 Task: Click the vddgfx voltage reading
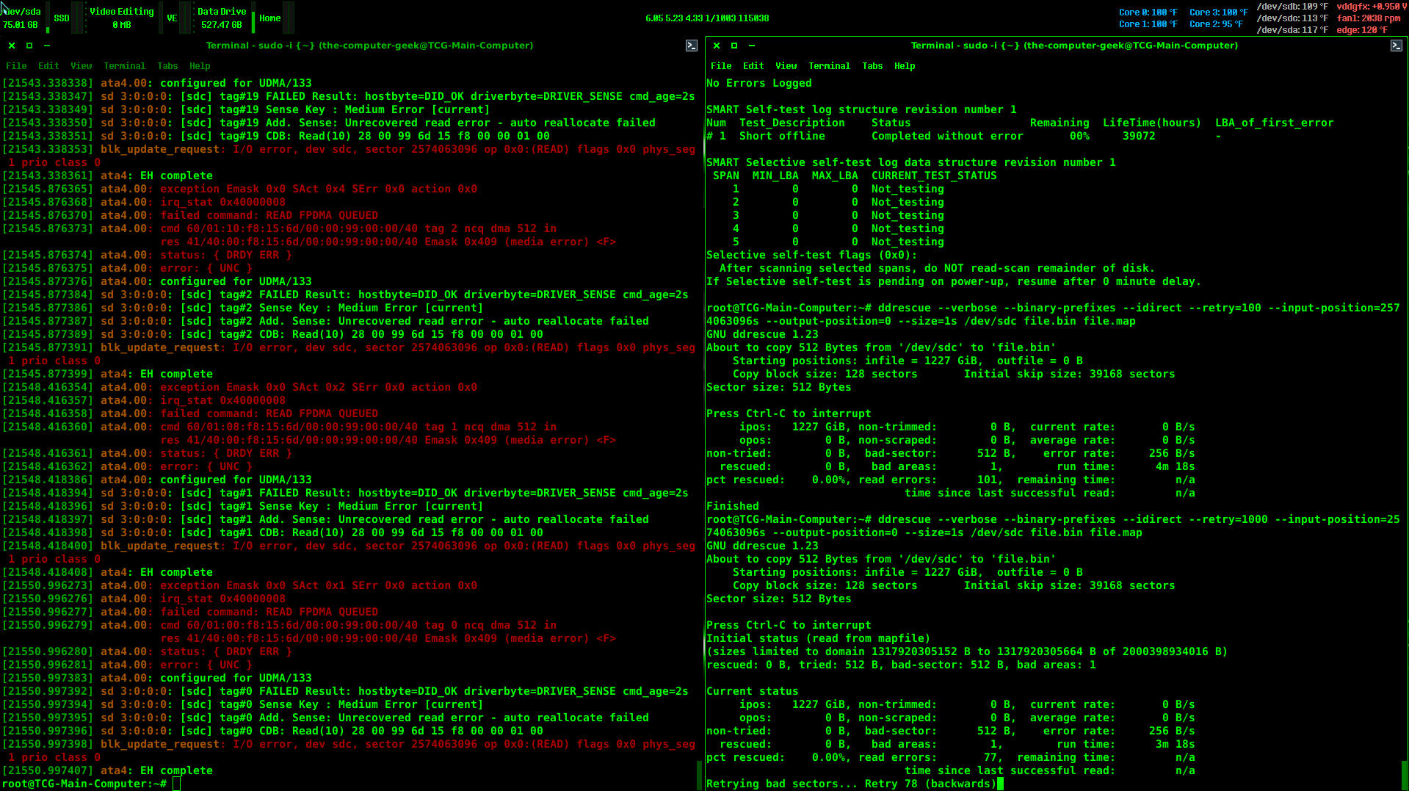coord(1372,7)
